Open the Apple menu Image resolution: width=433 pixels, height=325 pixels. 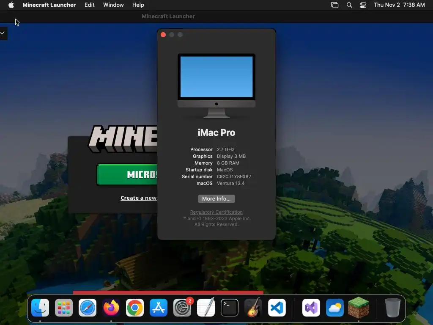click(11, 5)
